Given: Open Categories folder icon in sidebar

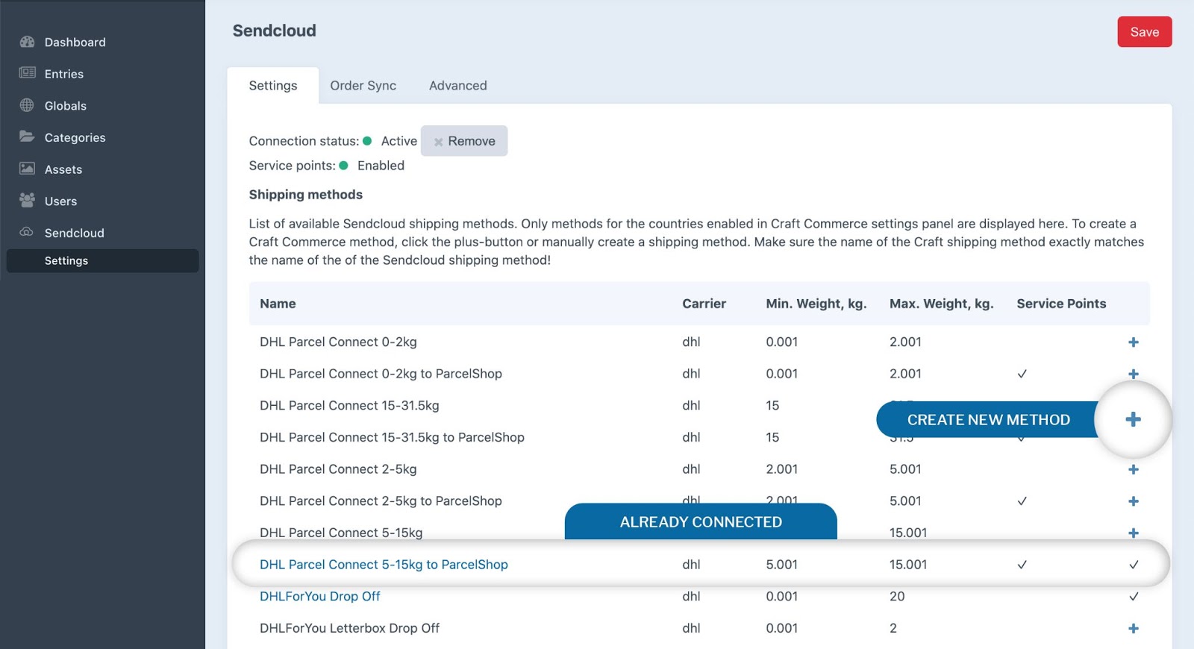Looking at the screenshot, I should point(27,137).
